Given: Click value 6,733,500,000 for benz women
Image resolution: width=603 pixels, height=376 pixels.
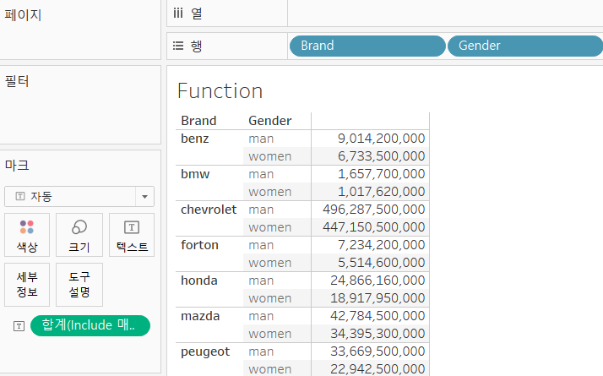Looking at the screenshot, I should point(381,156).
